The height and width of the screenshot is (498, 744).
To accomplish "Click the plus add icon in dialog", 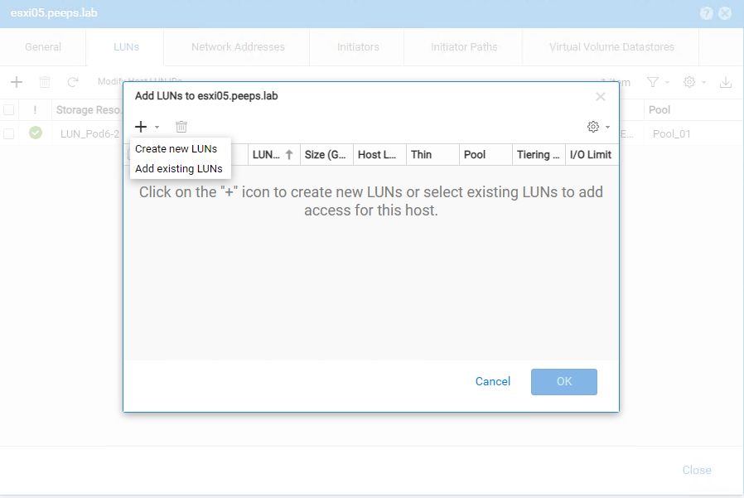I will pyautogui.click(x=141, y=127).
